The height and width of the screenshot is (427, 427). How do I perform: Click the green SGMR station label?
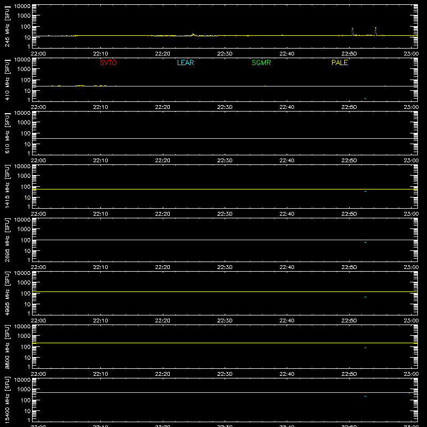click(261, 62)
